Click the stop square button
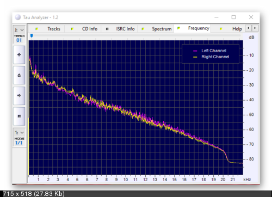The width and height of the screenshot is (272, 197). (19, 116)
